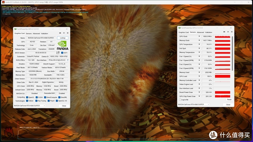This screenshot has width=253, height=142.
Task: Toggle the PhysX checkbox
Action: (x=49, y=101)
